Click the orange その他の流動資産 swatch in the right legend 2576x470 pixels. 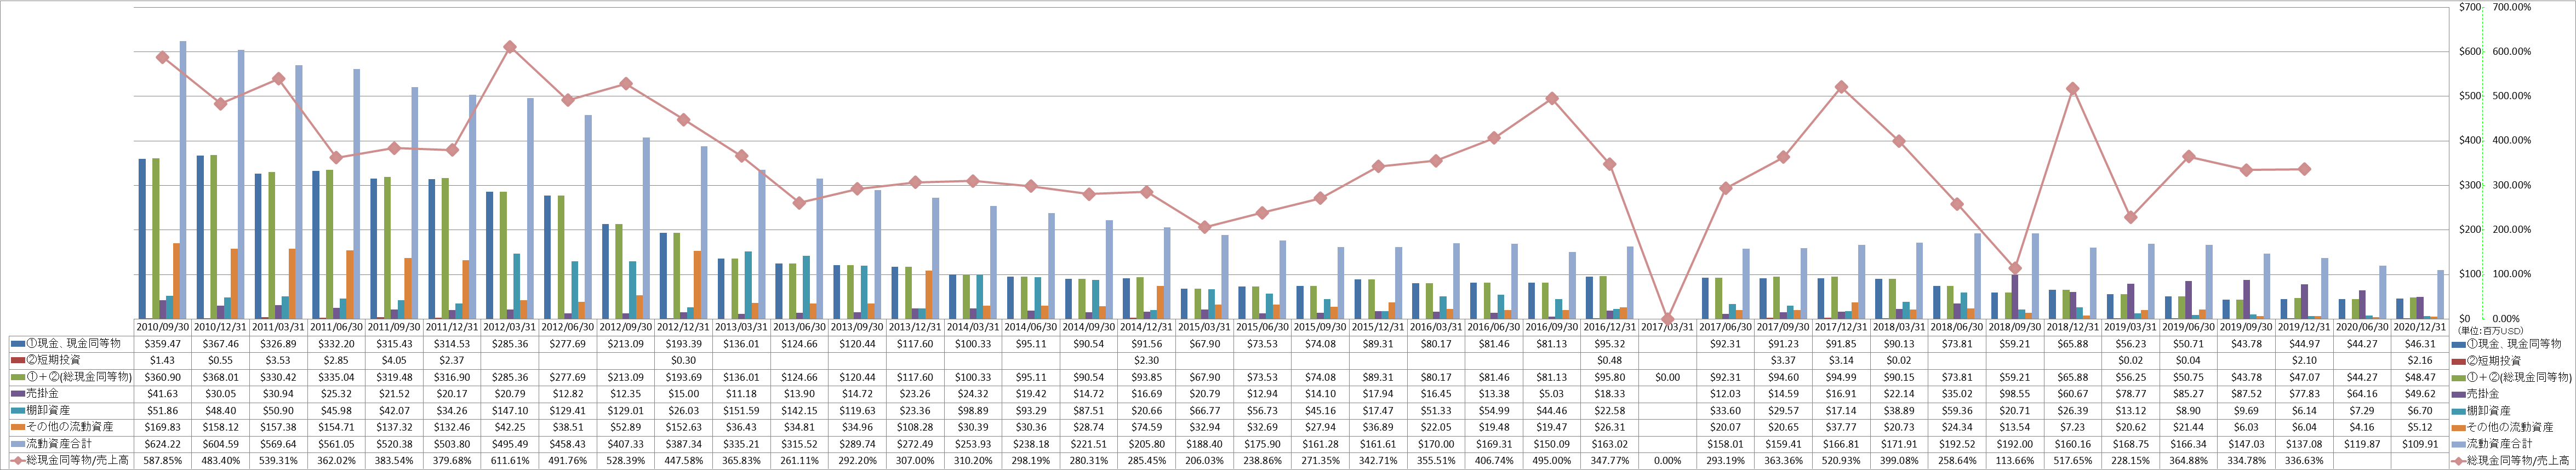(2459, 427)
